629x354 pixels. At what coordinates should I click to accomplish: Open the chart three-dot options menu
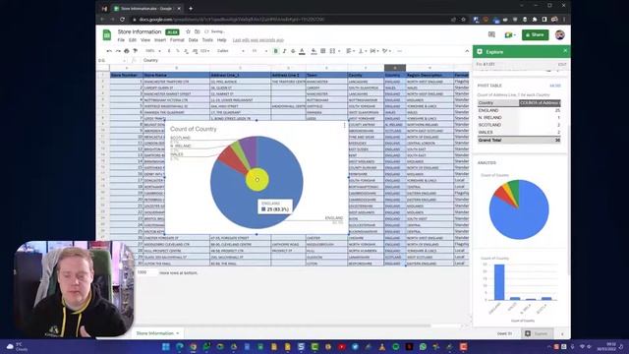[344, 126]
